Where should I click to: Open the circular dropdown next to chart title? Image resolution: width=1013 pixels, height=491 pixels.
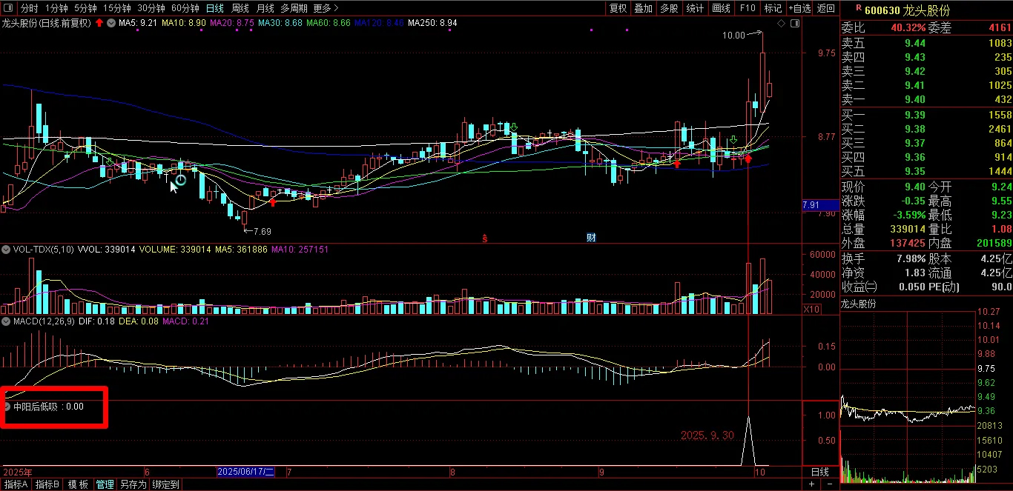click(110, 24)
